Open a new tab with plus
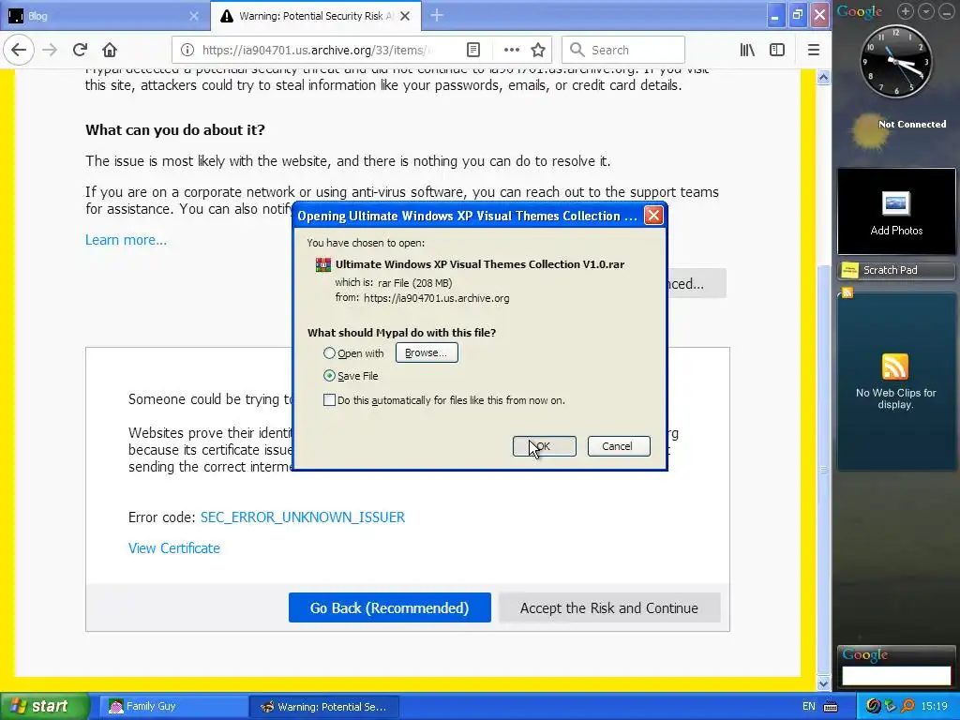The image size is (960, 720). point(437,15)
